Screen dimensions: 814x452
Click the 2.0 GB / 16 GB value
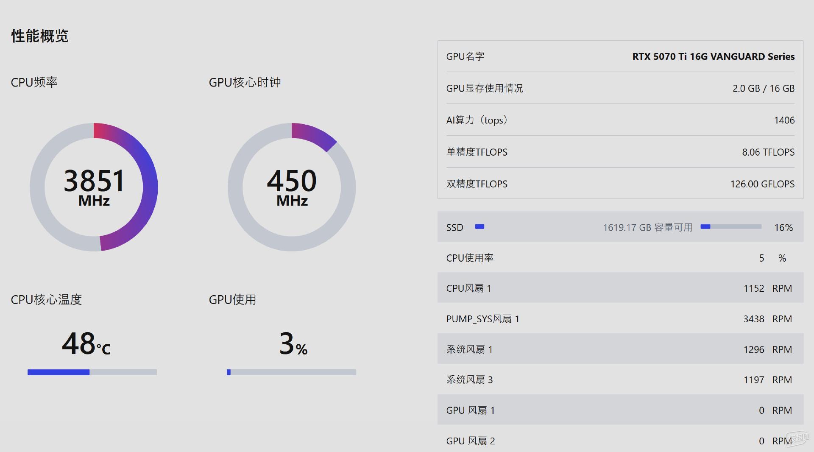click(764, 88)
